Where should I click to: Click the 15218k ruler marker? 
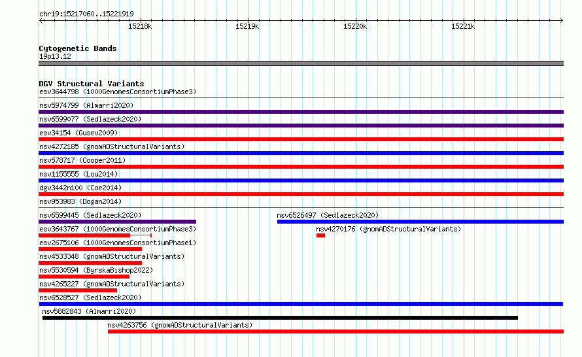pos(140,26)
